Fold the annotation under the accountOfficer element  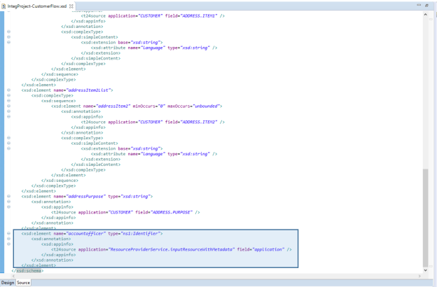pyautogui.click(x=8, y=238)
